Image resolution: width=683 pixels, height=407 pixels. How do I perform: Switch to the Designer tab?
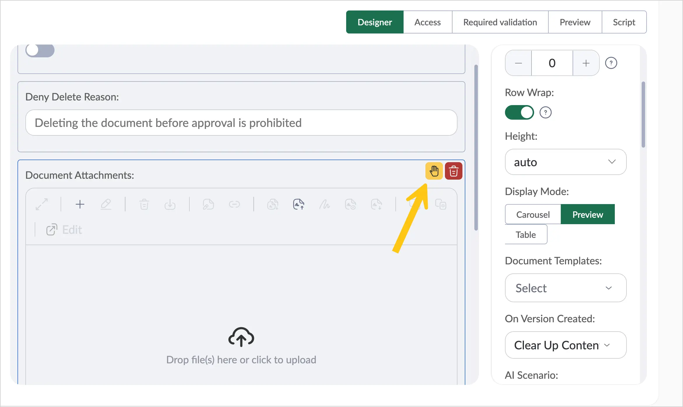tap(375, 22)
